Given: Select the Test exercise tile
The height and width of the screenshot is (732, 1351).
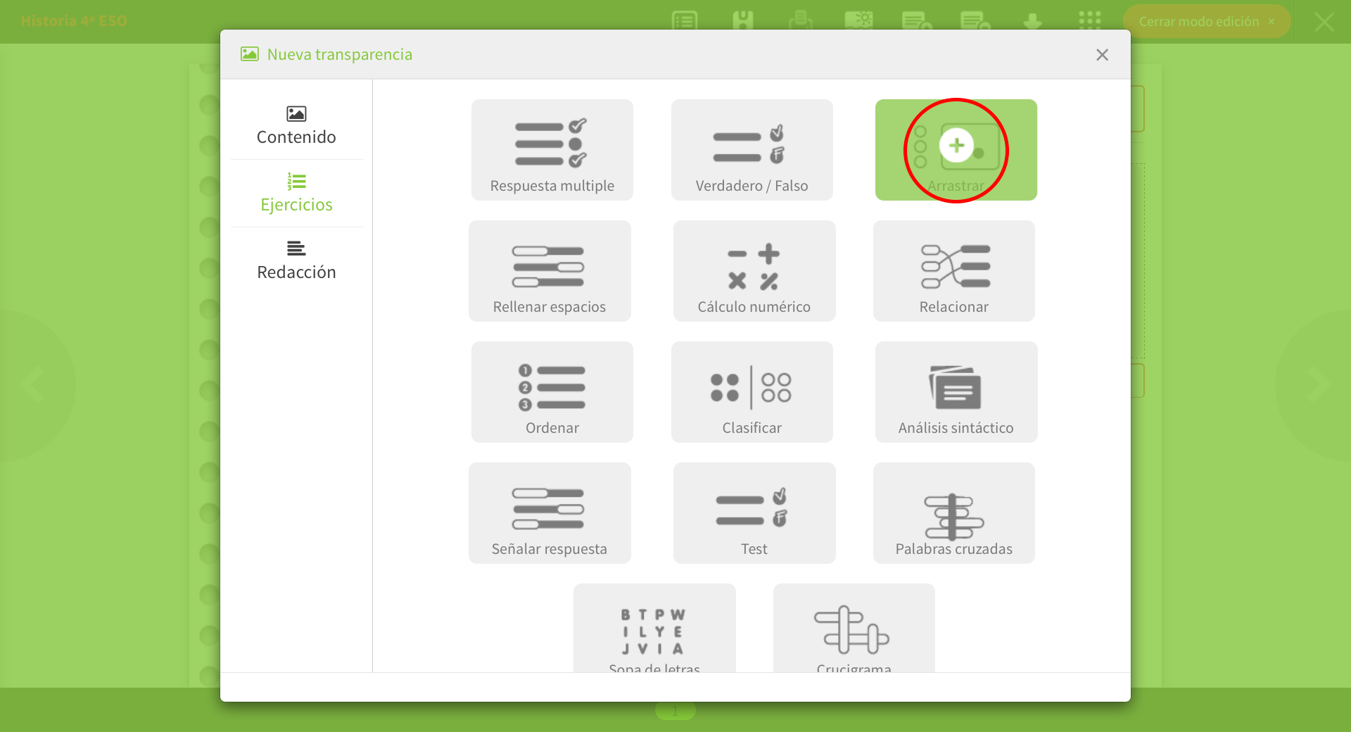Looking at the screenshot, I should [x=754, y=513].
